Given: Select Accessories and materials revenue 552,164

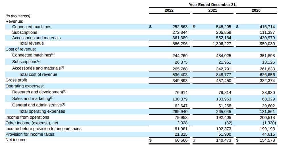Looking at the screenshot, I should click(x=224, y=38).
